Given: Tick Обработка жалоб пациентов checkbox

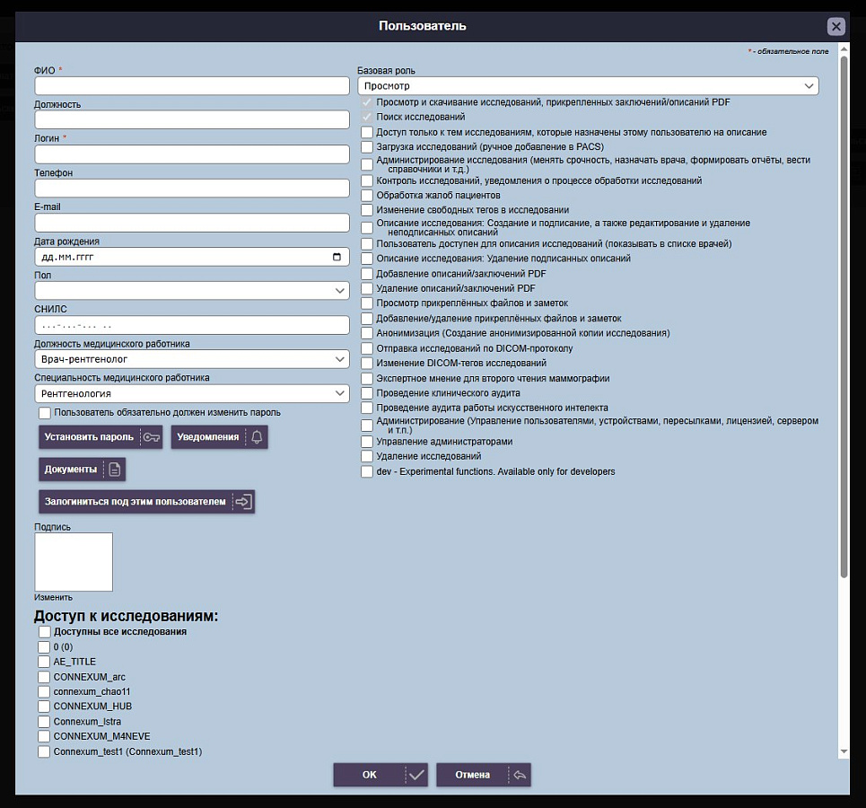Looking at the screenshot, I should tap(367, 196).
